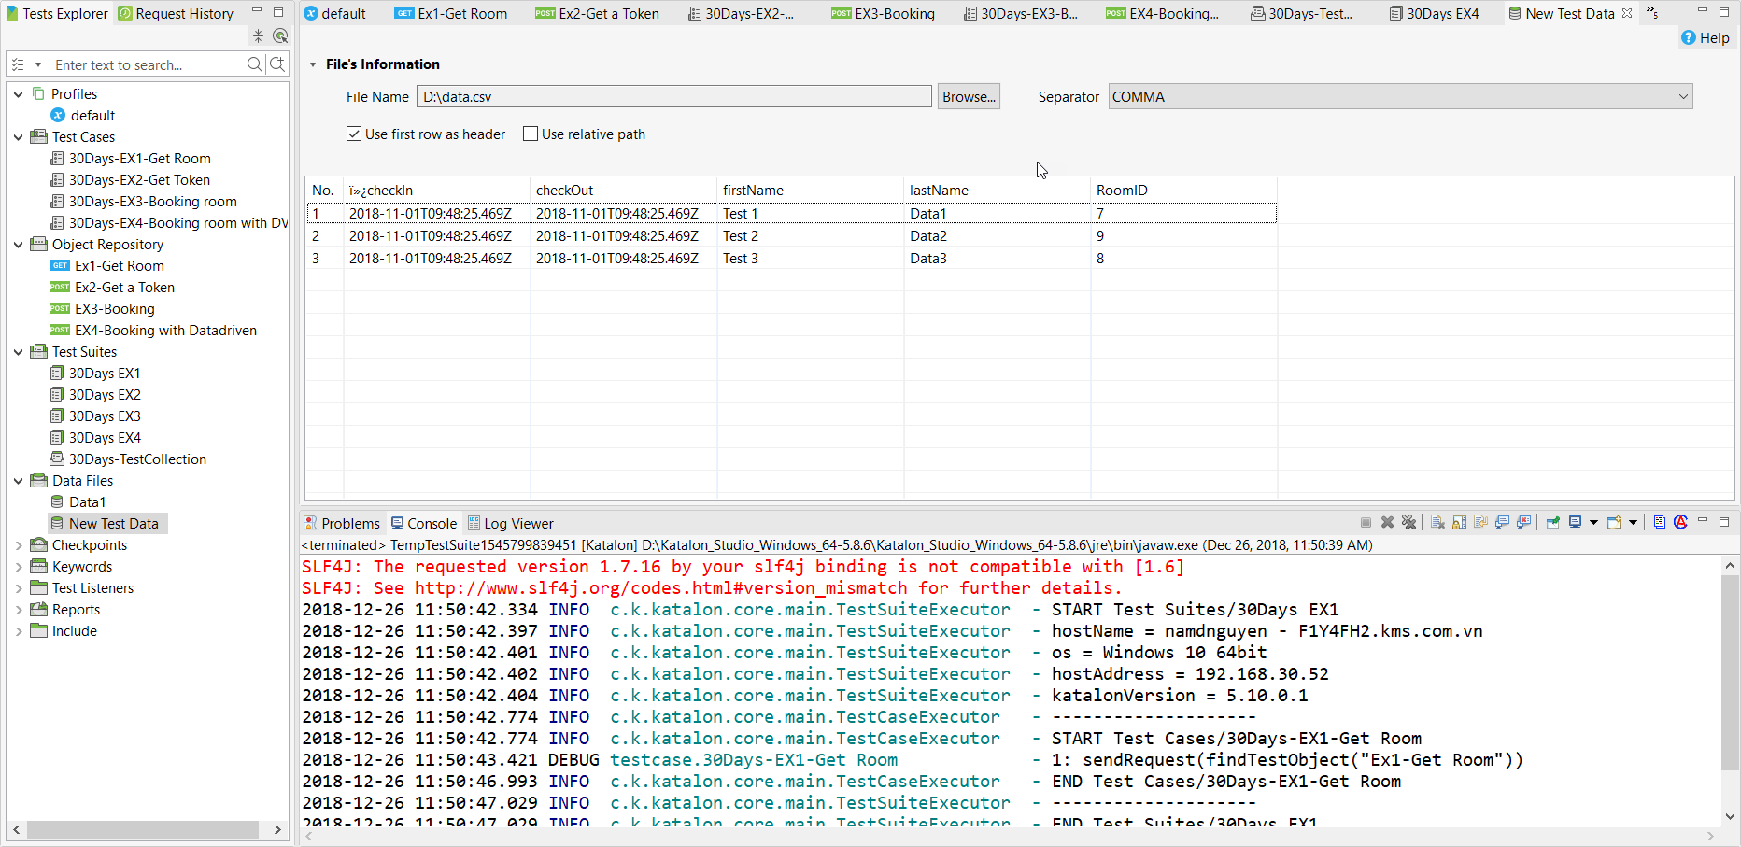This screenshot has width=1741, height=847.
Task: Collapse the File's Information section
Action: coord(313,65)
